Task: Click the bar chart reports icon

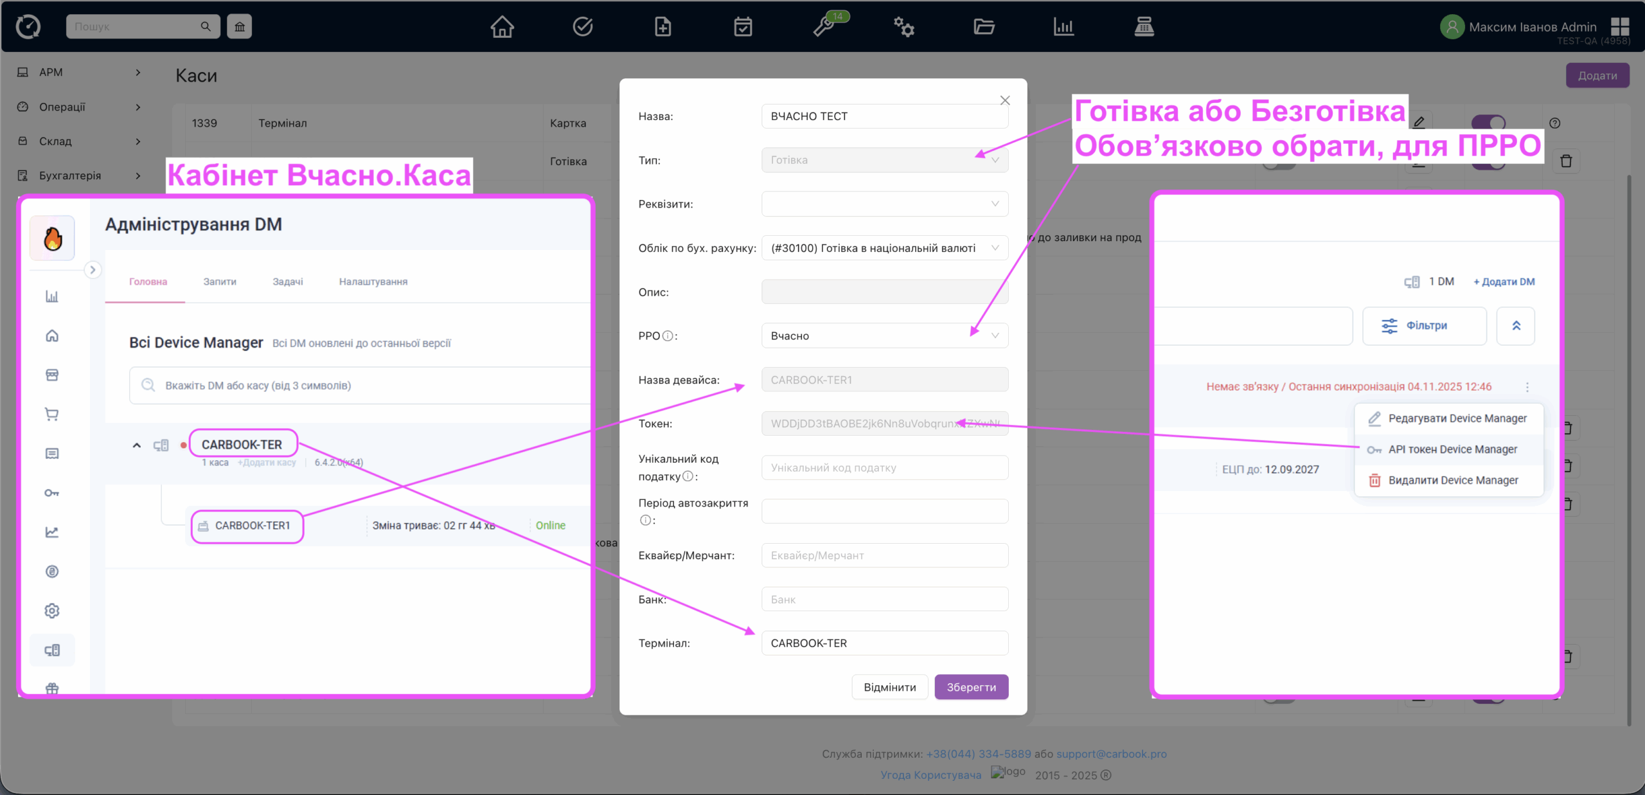Action: (x=1063, y=27)
